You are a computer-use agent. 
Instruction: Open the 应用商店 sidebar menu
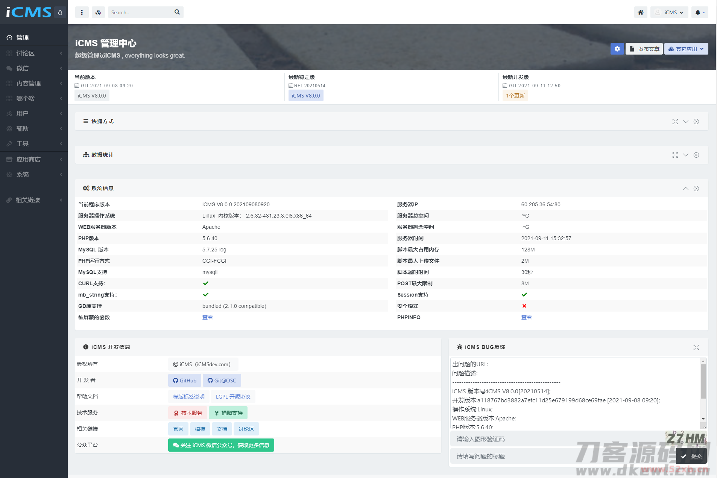(x=34, y=159)
